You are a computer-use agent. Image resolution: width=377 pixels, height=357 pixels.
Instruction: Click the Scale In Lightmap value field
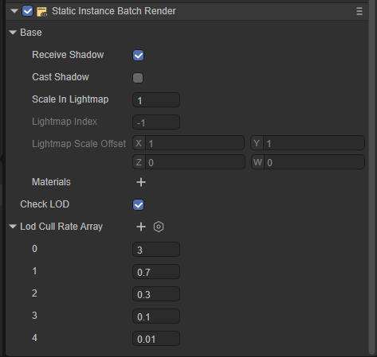click(x=156, y=100)
